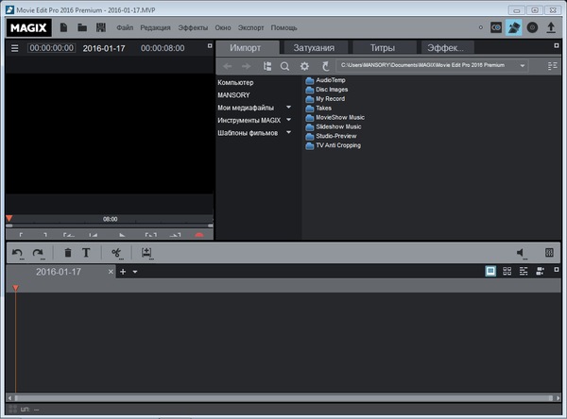The height and width of the screenshot is (419, 567).
Task: Click the search magnifier in media pool
Action: tap(284, 66)
